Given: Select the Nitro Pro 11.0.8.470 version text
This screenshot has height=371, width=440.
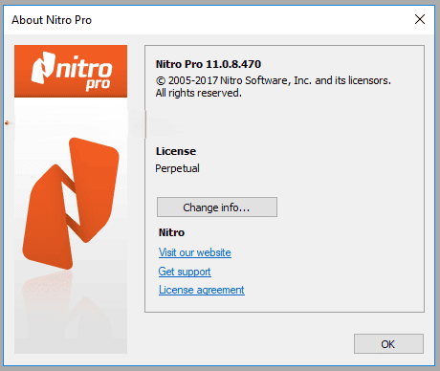Looking at the screenshot, I should coord(209,64).
